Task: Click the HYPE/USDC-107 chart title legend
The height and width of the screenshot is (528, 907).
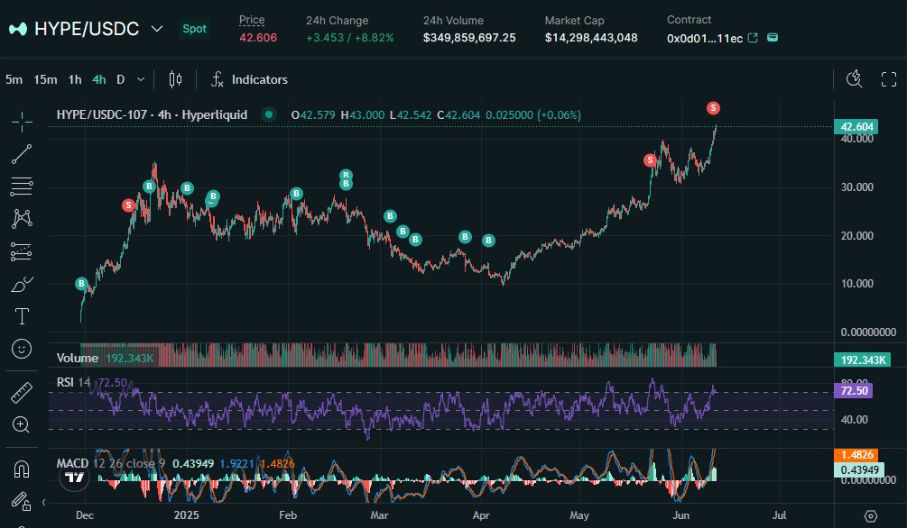Action: [x=152, y=114]
